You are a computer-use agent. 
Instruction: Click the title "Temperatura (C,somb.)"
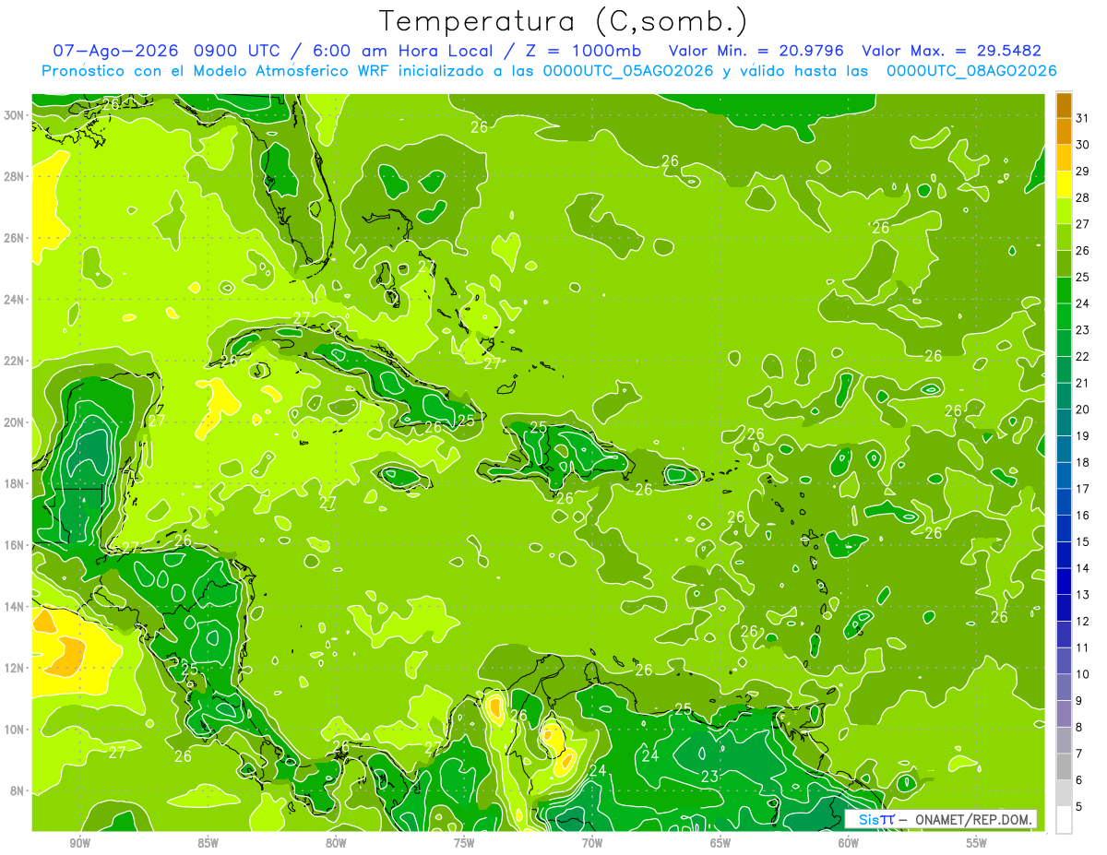pyautogui.click(x=564, y=21)
